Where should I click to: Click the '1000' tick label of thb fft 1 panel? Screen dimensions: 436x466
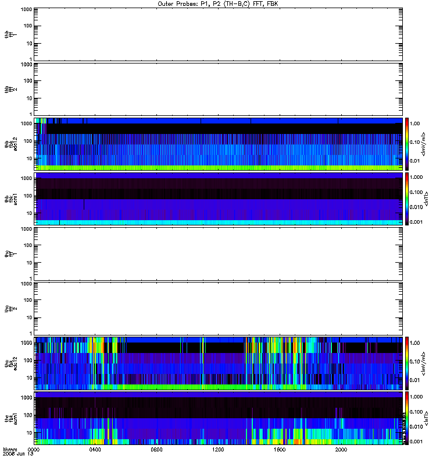(x=26, y=9)
